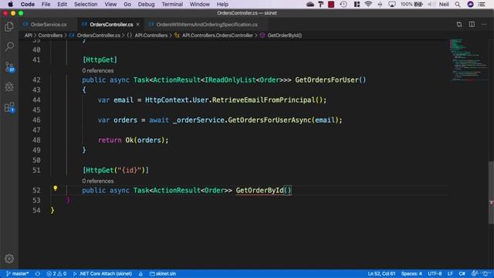Change indentation via Spaces: 4
Image resolution: width=494 pixels, height=278 pixels.
[x=411, y=273]
